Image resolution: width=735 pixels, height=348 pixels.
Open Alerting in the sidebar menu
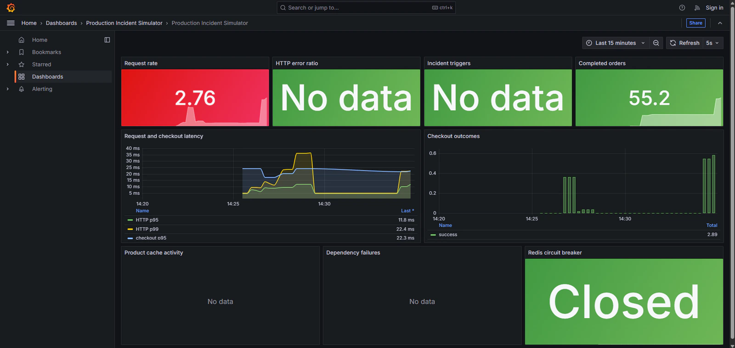[x=42, y=89]
